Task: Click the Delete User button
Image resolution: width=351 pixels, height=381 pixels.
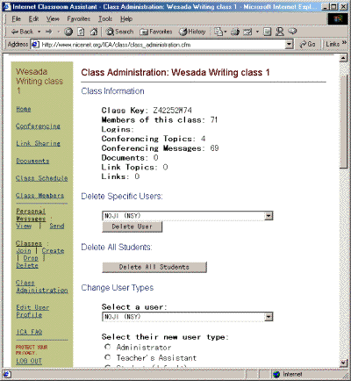Action: click(132, 226)
